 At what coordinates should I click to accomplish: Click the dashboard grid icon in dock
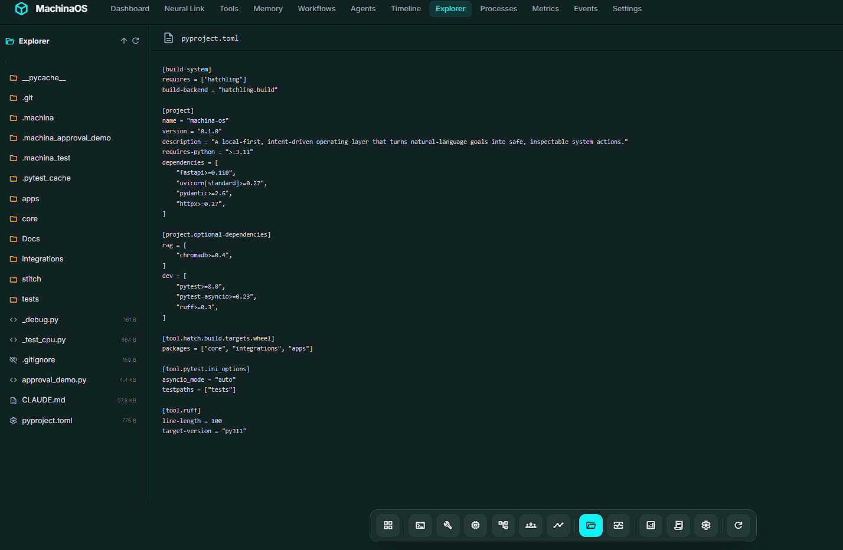pos(388,525)
